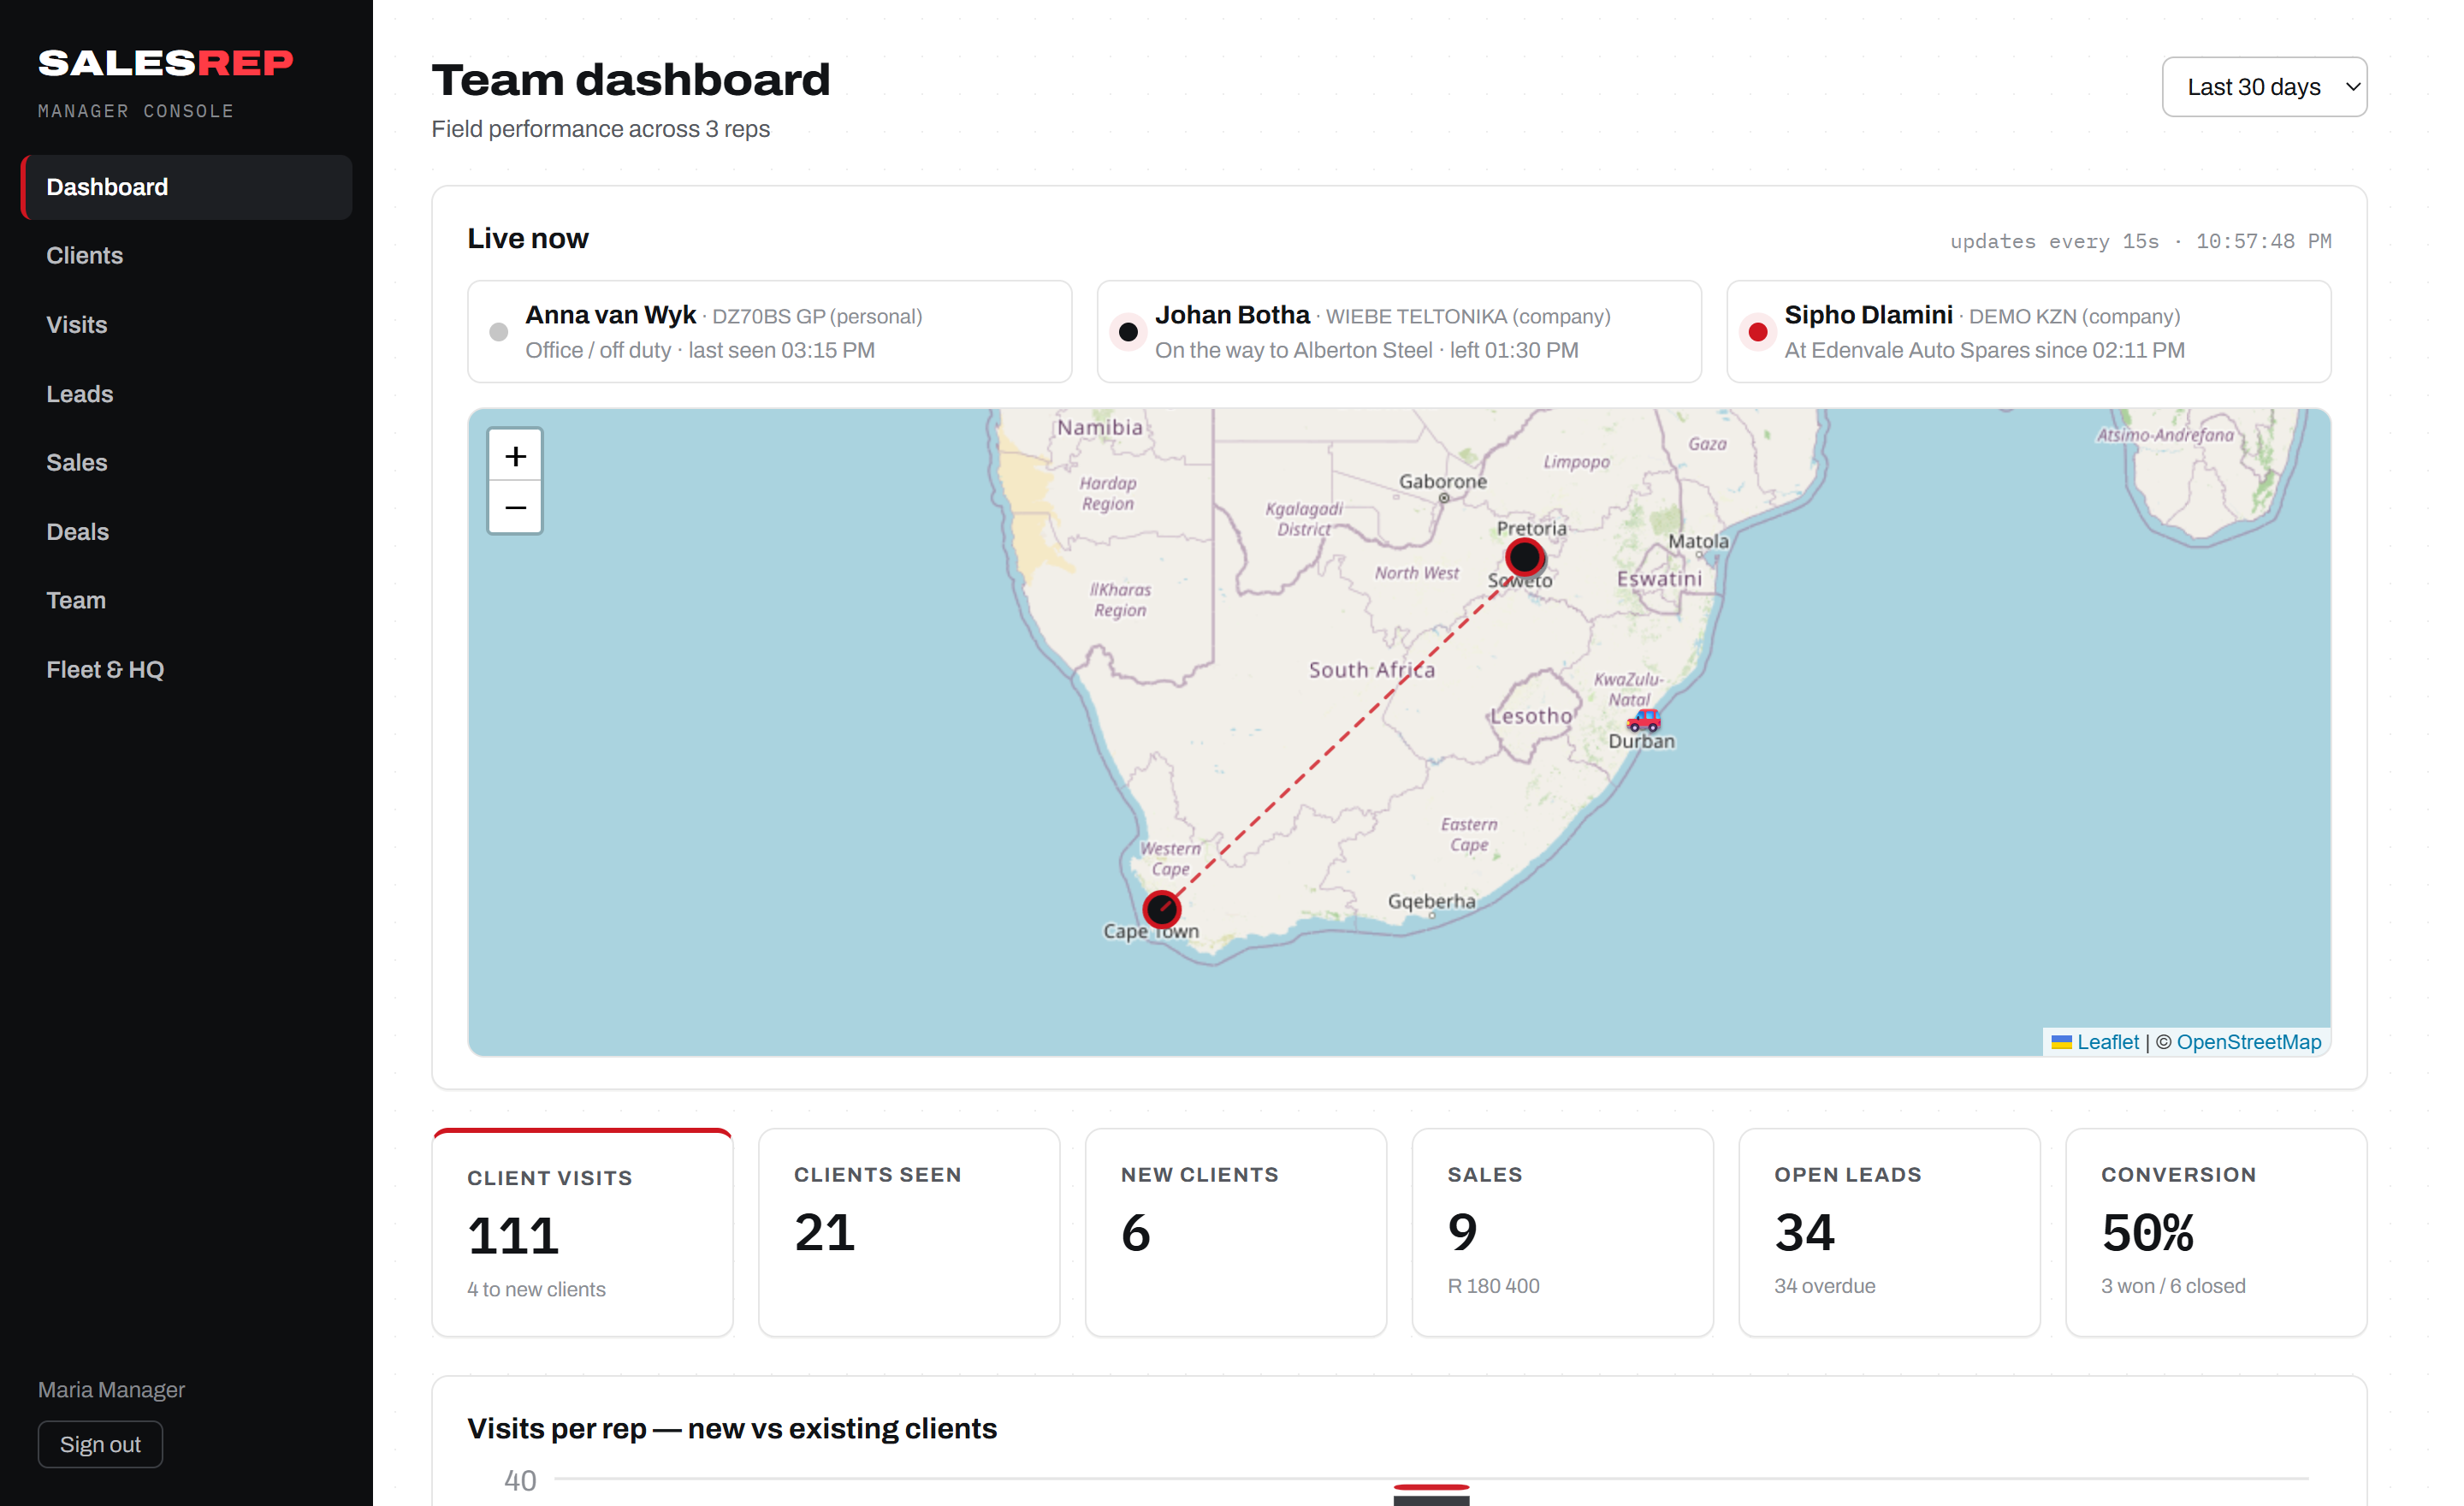Click Sipho Dlamini's red status dot
This screenshot has height=1506, width=2464.
coord(1757,332)
